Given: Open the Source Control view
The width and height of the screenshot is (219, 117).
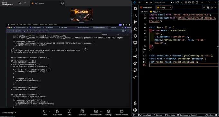Looking at the screenshot, I should pos(135,22).
